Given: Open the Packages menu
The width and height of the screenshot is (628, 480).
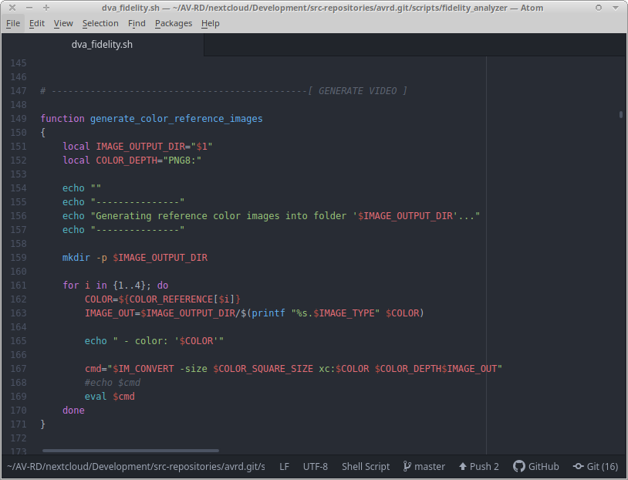Looking at the screenshot, I should [x=174, y=23].
